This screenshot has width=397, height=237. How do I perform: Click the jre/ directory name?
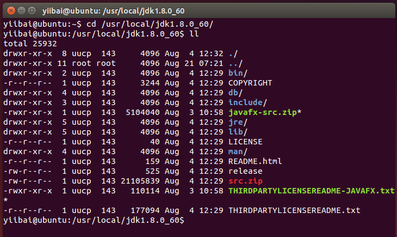pyautogui.click(x=238, y=122)
